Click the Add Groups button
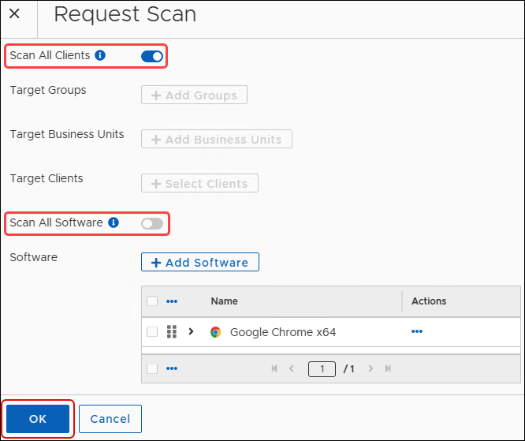The image size is (525, 441). [x=194, y=95]
